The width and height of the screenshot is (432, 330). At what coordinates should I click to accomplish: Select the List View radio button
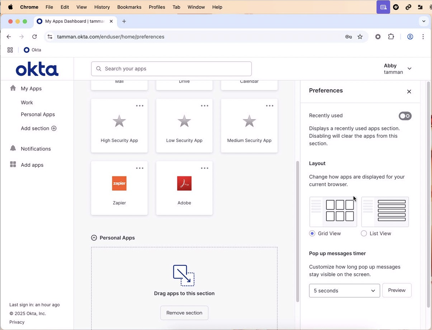click(364, 234)
